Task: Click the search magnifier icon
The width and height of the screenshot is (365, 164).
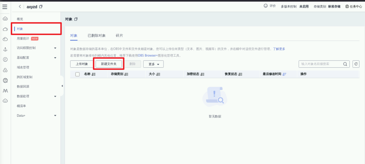Action: pyautogui.click(x=345, y=64)
